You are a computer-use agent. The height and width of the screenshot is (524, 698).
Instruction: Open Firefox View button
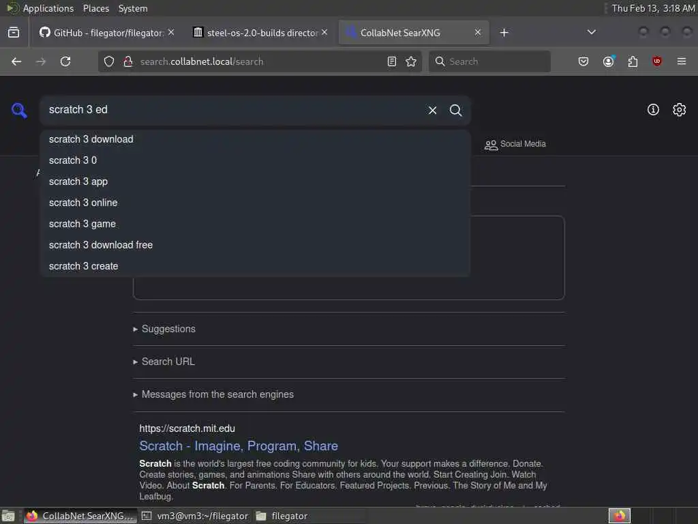[14, 33]
